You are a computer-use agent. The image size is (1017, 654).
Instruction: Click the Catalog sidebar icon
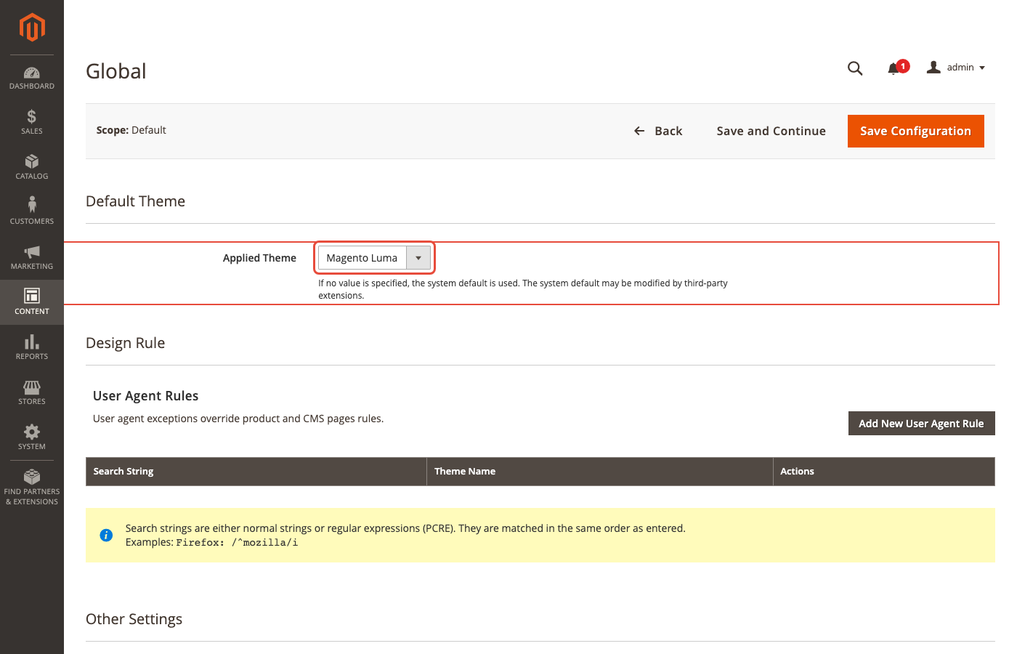pyautogui.click(x=32, y=163)
